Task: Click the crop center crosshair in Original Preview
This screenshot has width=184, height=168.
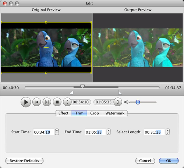Action: click(46, 48)
